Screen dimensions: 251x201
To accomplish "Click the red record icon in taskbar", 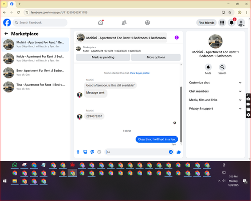I will 72,165.
